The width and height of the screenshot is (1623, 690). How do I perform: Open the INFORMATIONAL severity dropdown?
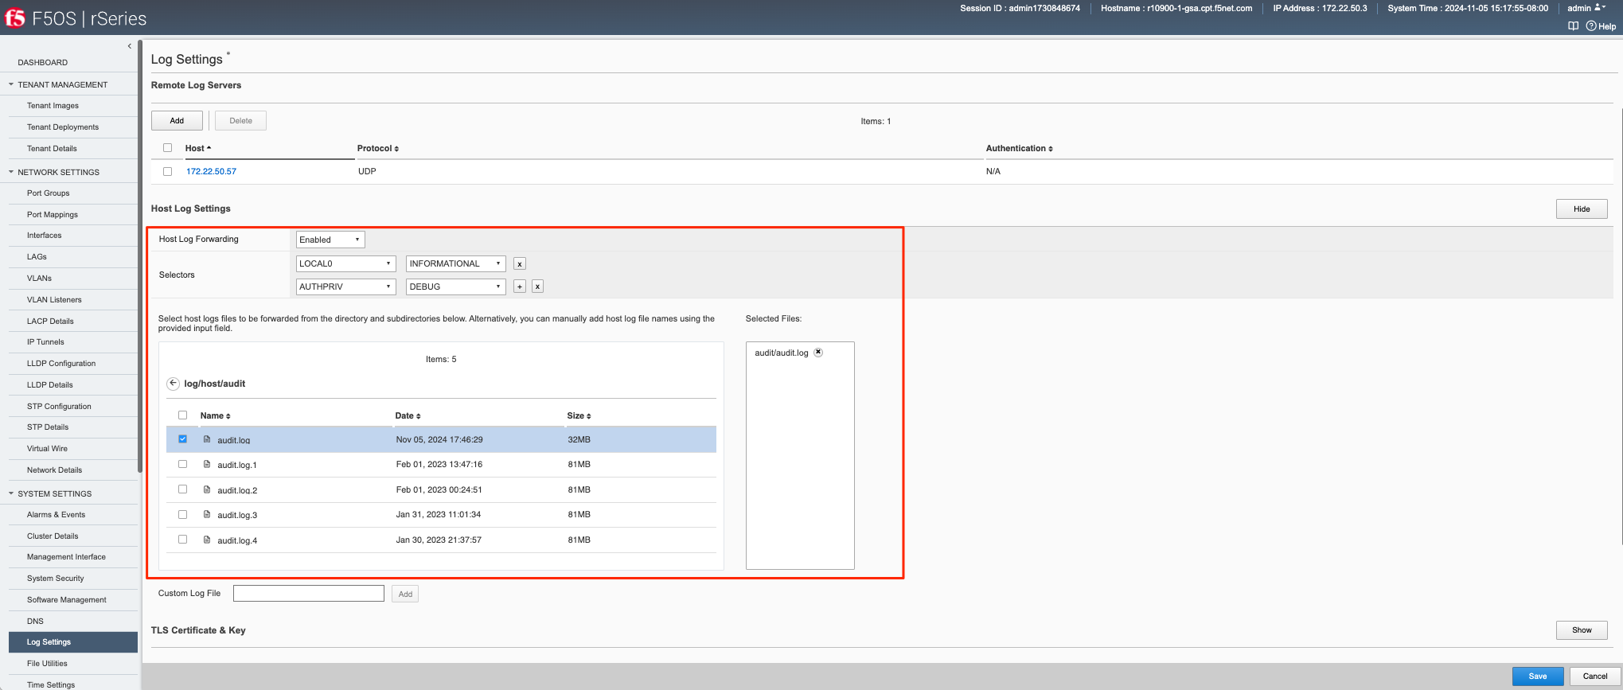[456, 263]
